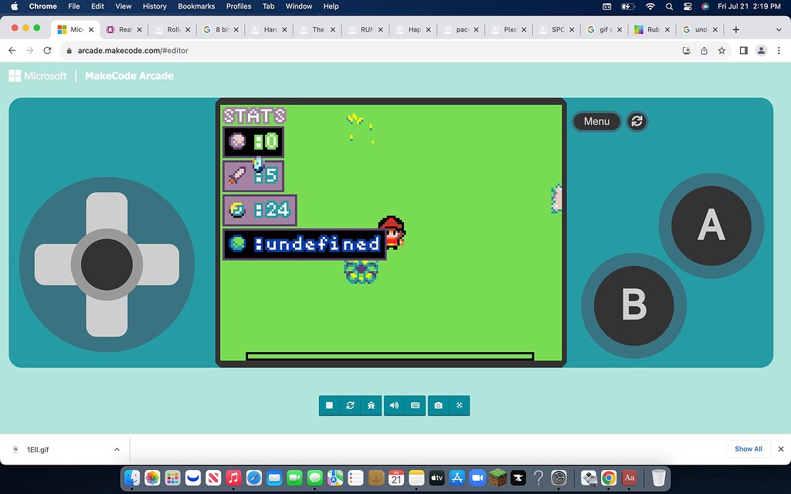Stop the simulator with the square button
Viewport: 791px width, 494px height.
(329, 405)
